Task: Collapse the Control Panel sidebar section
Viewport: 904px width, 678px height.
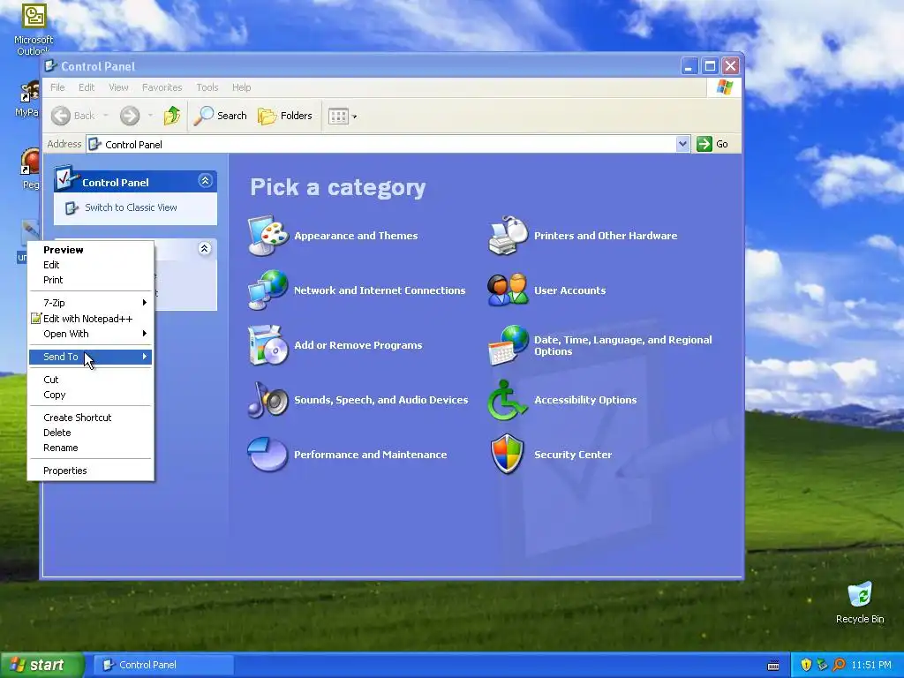Action: coord(205,181)
